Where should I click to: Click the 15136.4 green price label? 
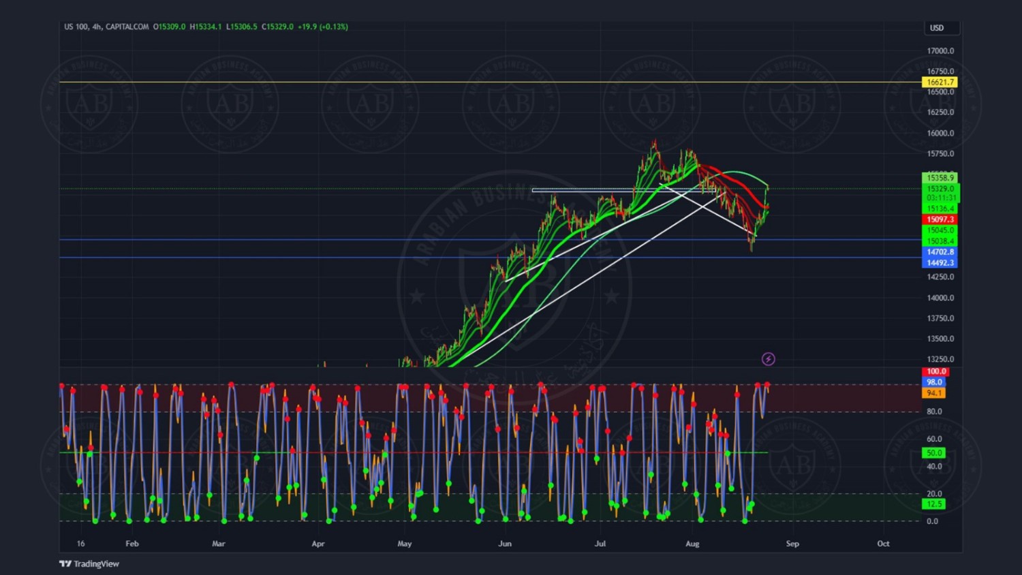tap(940, 208)
